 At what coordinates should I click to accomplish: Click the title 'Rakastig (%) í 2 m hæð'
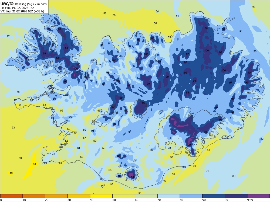tap(31, 4)
